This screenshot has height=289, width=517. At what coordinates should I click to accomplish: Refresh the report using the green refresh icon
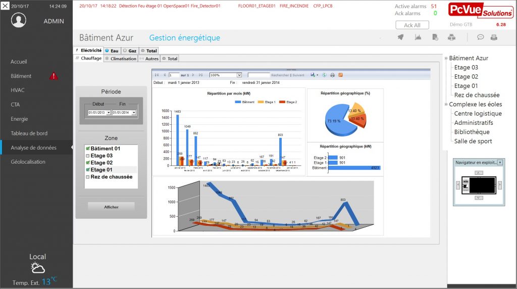tap(324, 75)
